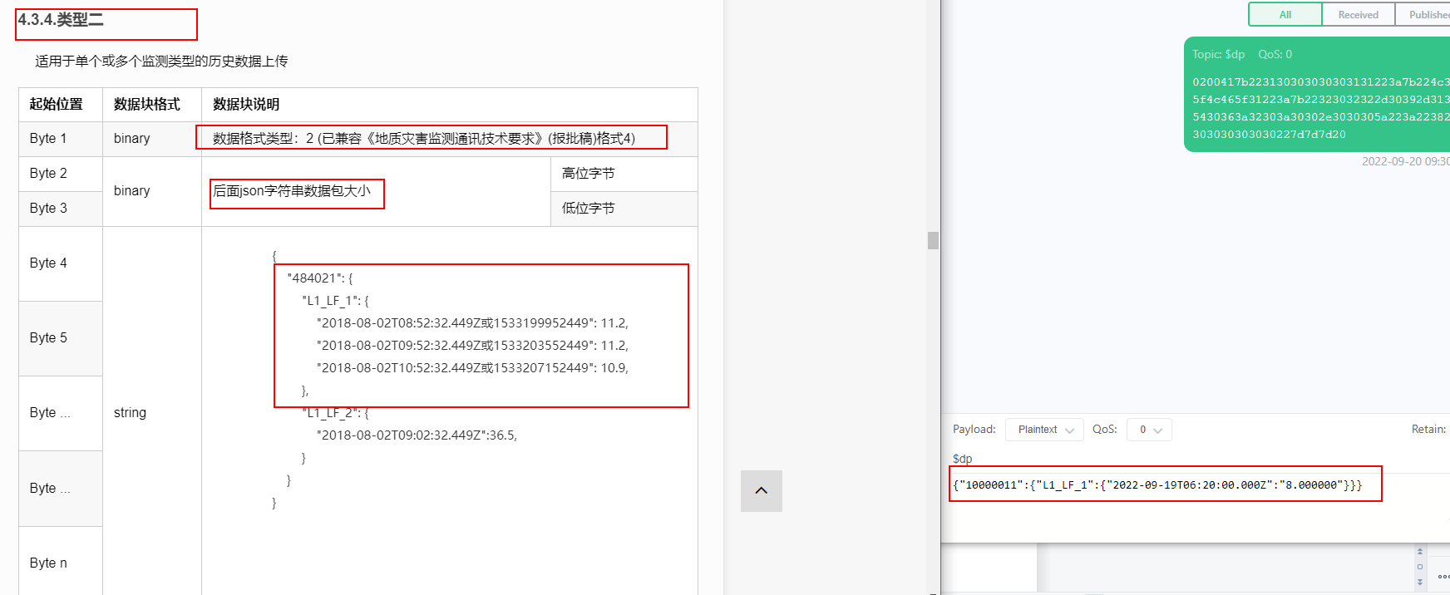Screen dimensions: 1450x595
Task: Click into the JSON payload editor
Action: point(1164,485)
